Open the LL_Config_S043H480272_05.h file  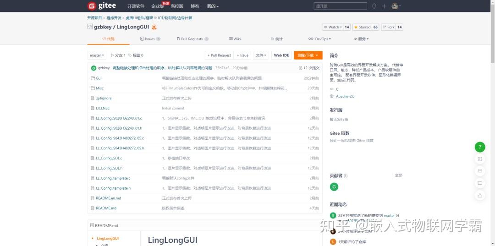tap(120, 148)
